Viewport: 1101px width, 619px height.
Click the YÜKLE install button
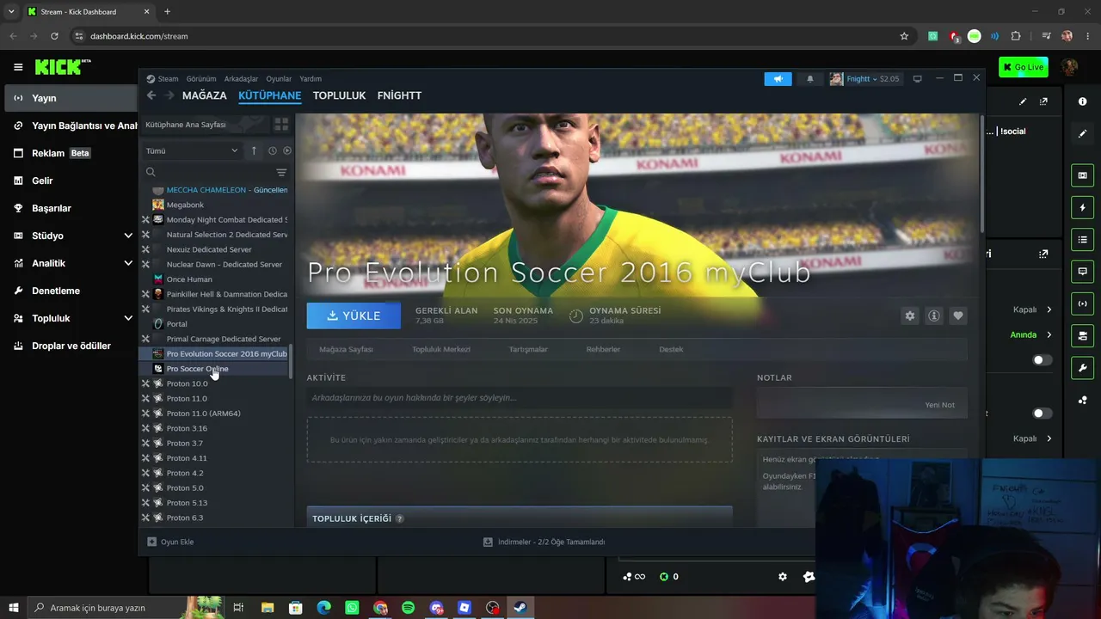coord(354,316)
